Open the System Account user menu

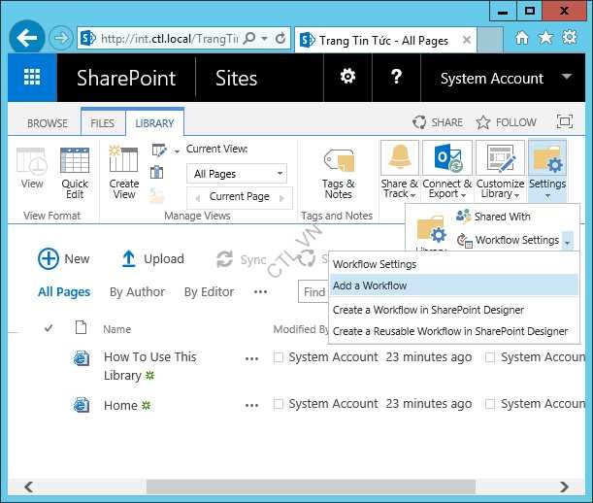point(492,79)
